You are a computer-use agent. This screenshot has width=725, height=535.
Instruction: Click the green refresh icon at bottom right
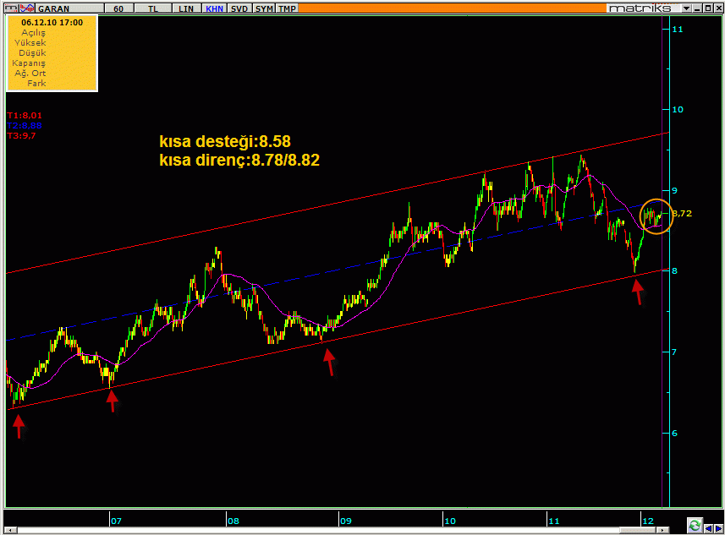[x=695, y=525]
